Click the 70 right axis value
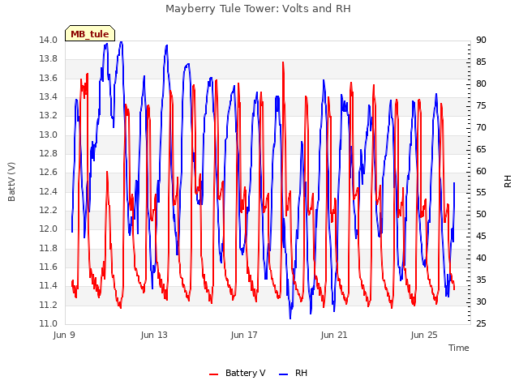The height and width of the screenshot is (389, 519). click(x=481, y=127)
